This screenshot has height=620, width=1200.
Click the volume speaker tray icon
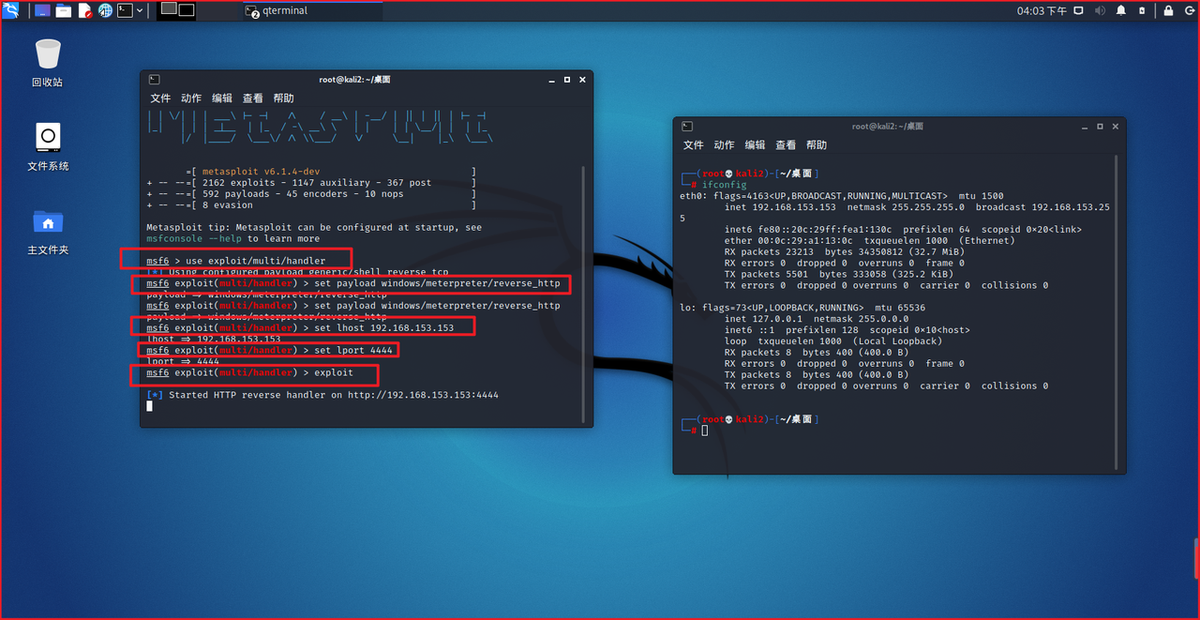(x=1099, y=11)
